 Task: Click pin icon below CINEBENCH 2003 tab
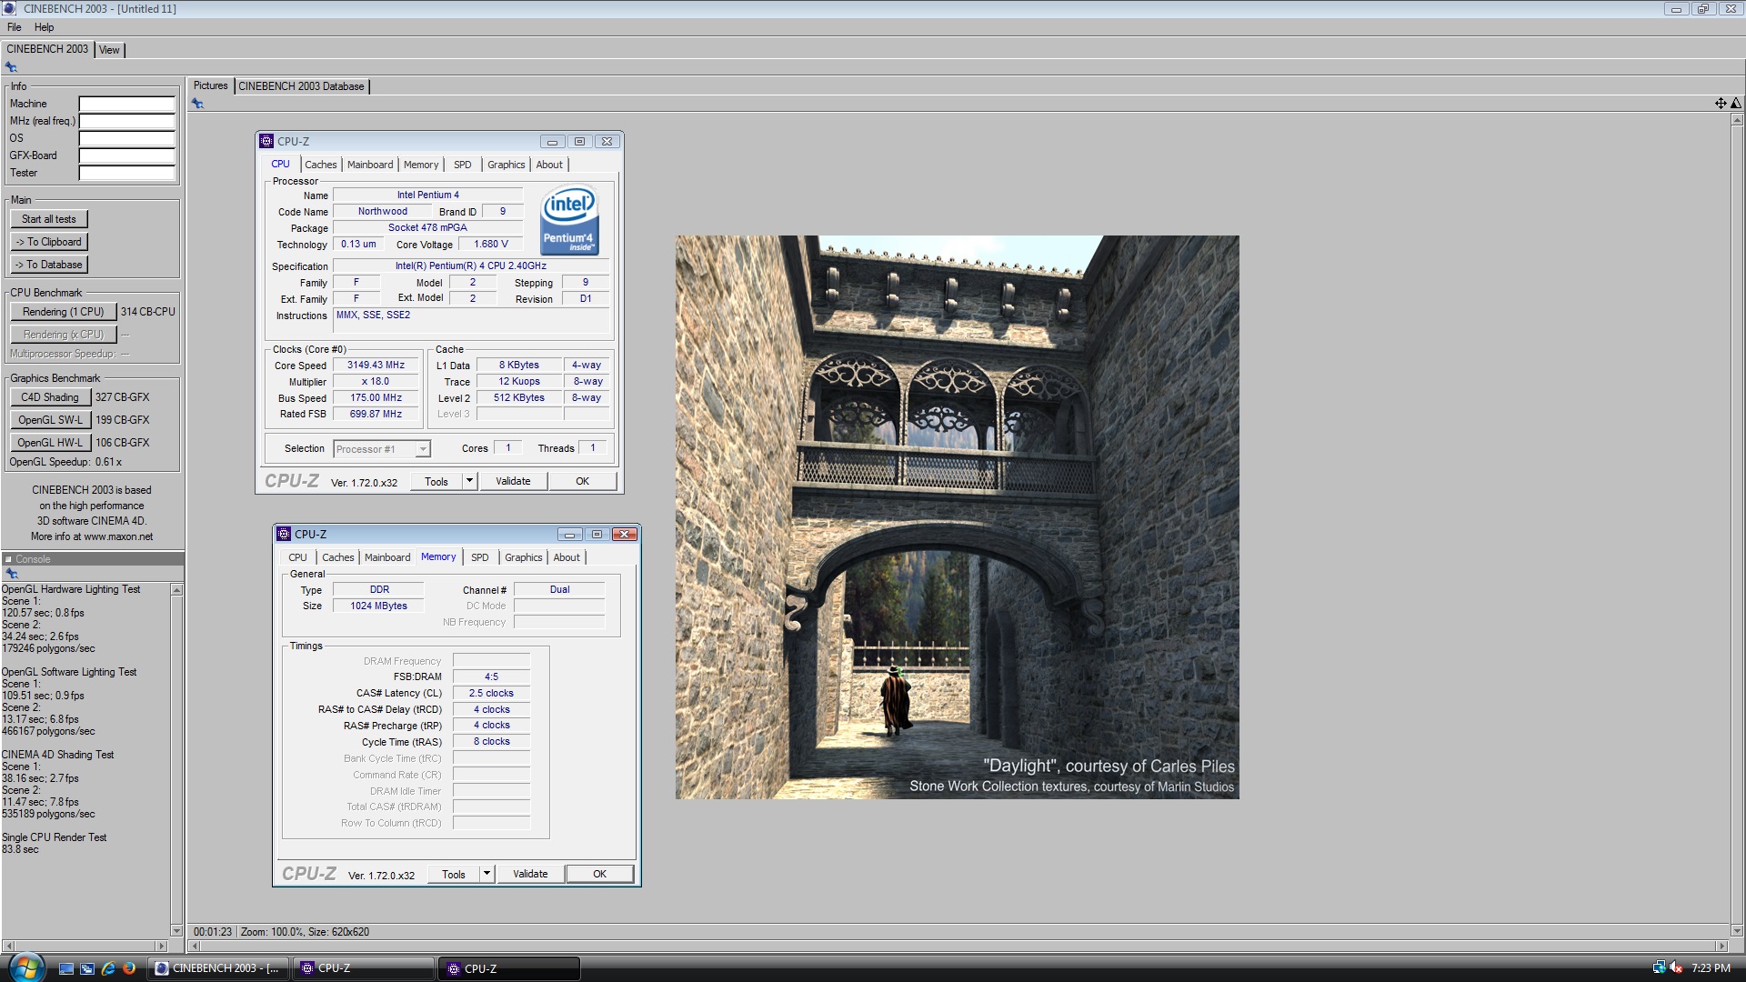11,67
